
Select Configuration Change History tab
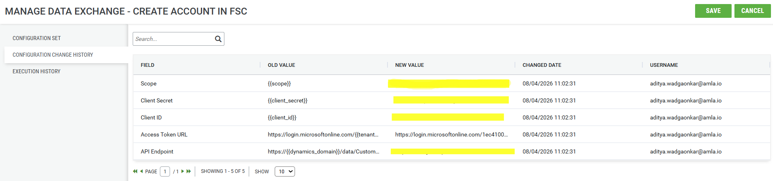pos(66,55)
